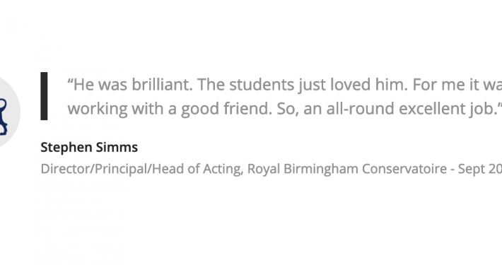The height and width of the screenshot is (265, 502).
Task: Click the words "Head of Acting"
Action: (197, 169)
